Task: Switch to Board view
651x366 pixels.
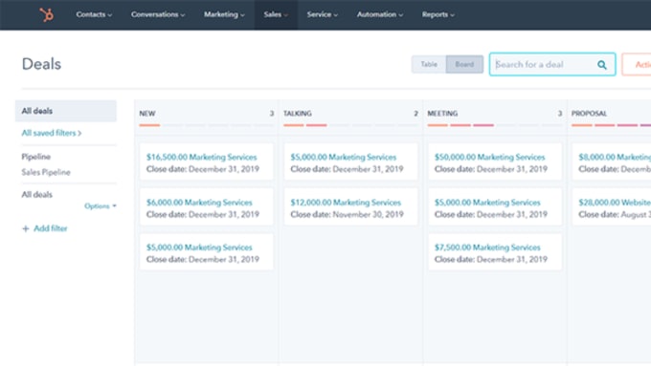Action: [x=464, y=64]
